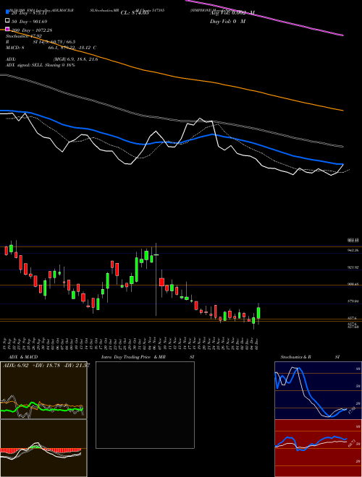Select the 'Stochastics: 17.92' readout
362x477 pixels.
pyautogui.click(x=24, y=36)
